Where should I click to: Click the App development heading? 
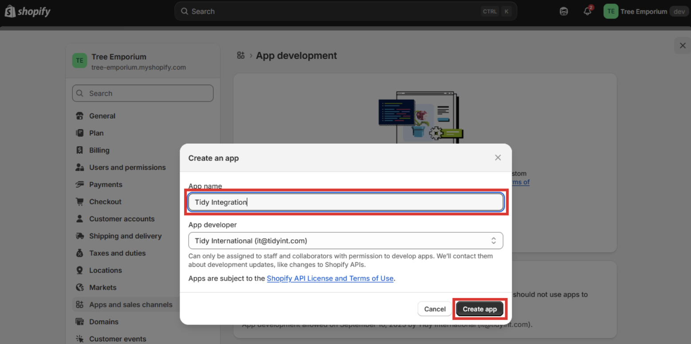point(296,55)
